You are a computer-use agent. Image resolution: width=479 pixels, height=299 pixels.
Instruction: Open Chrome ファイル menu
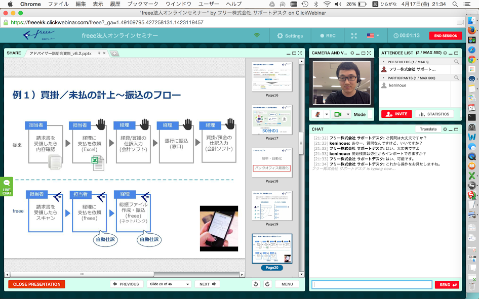(58, 4)
